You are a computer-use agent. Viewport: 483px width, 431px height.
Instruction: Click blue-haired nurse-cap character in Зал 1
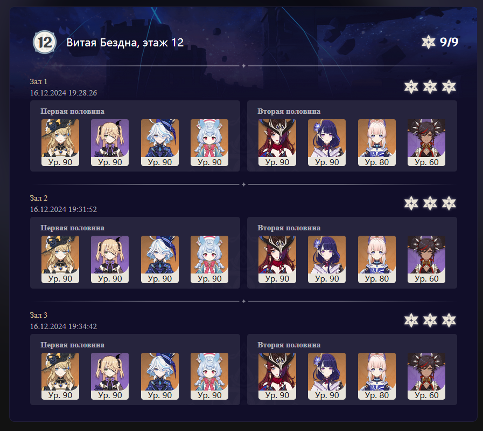[209, 142]
